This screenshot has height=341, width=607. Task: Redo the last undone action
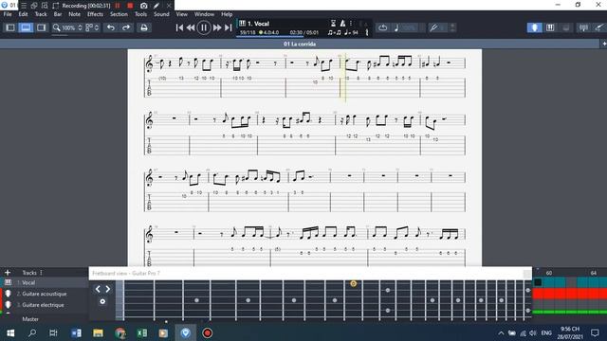pos(126,27)
